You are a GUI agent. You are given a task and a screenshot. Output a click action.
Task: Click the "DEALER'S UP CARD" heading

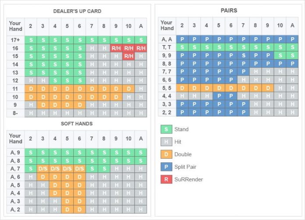coord(77,11)
